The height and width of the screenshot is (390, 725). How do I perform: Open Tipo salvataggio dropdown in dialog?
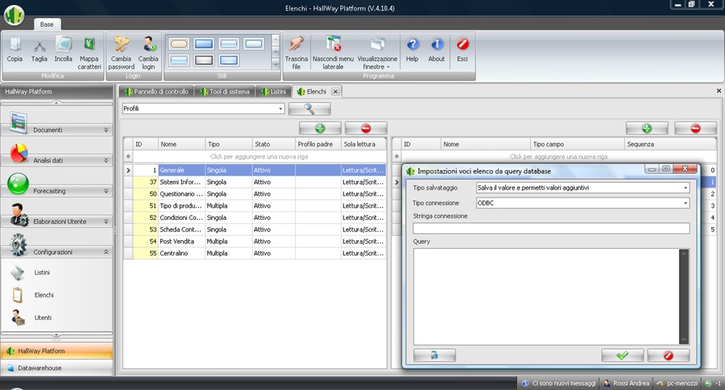pos(685,188)
